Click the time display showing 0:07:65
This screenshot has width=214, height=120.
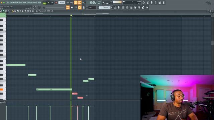(95, 3)
